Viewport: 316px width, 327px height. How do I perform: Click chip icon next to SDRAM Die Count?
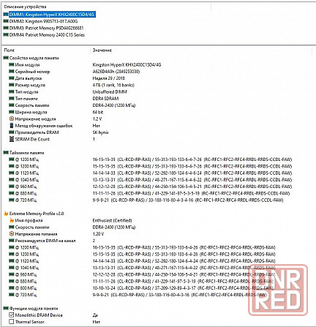pos(12,139)
